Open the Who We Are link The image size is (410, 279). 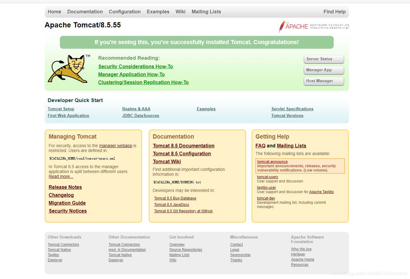click(x=301, y=249)
